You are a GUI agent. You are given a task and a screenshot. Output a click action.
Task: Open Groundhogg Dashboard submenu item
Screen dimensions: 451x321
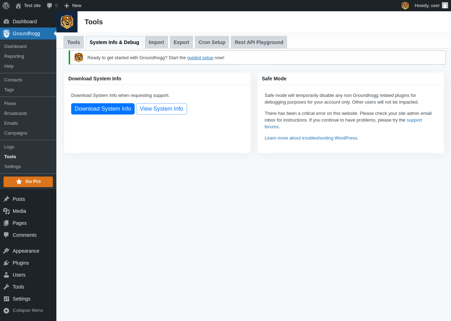click(x=16, y=47)
